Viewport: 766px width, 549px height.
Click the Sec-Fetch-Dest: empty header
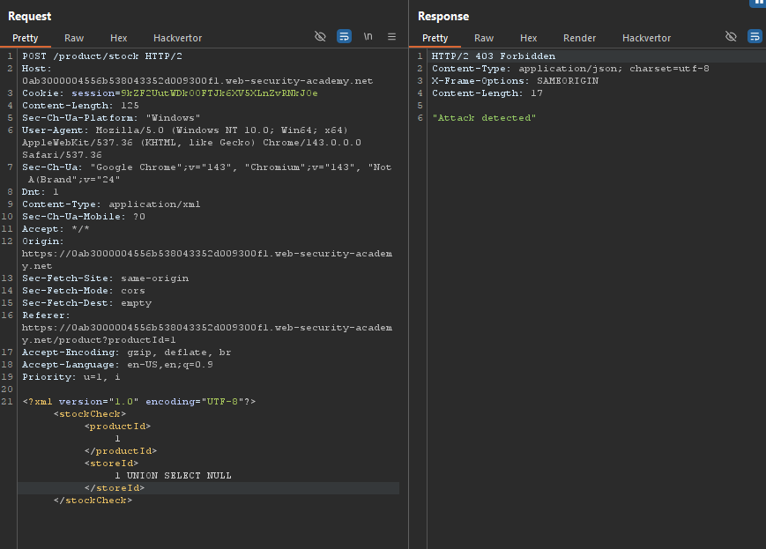87,303
